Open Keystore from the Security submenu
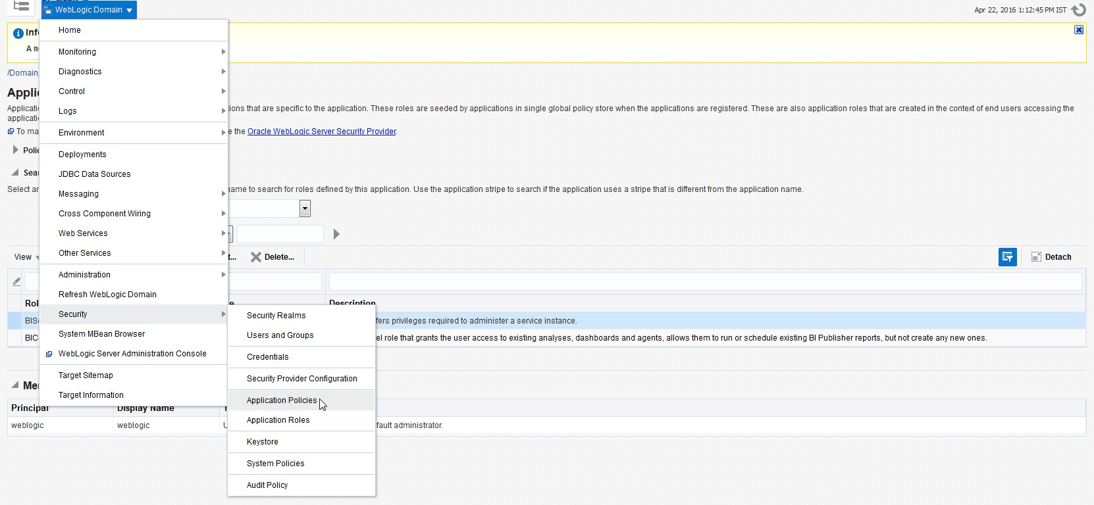 click(262, 442)
